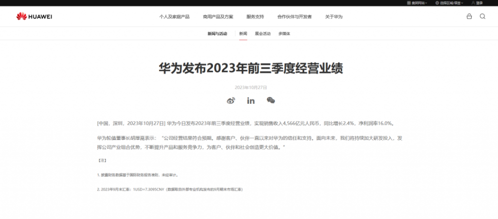This screenshot has width=498, height=219.
Task: Click the Huawei logo
Action: point(34,16)
